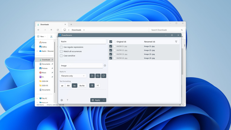231x130 pixels.
Task: Click the search field containing 'Kazim'
Action: pos(83,42)
